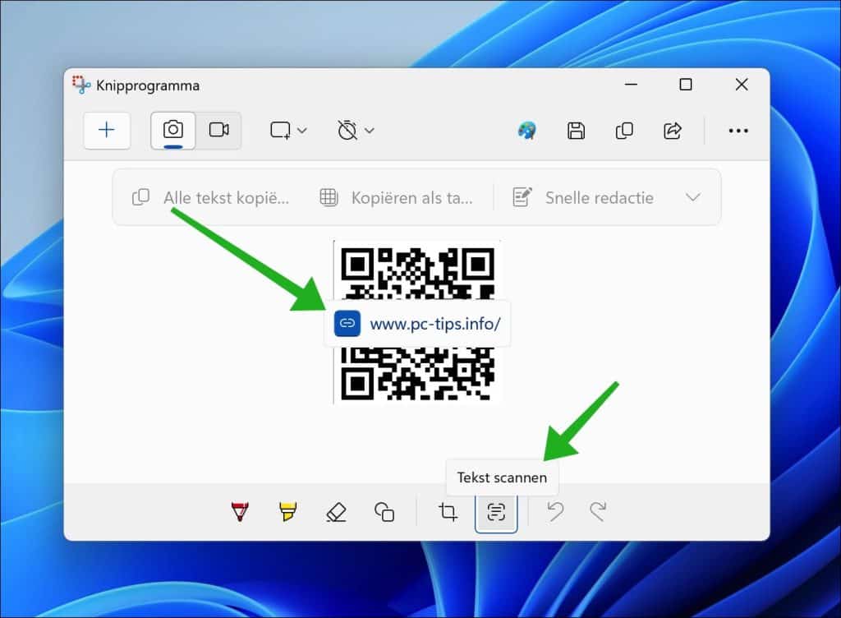Start a new snip with the plus button
Viewport: 841px width, 618px height.
pyautogui.click(x=107, y=131)
